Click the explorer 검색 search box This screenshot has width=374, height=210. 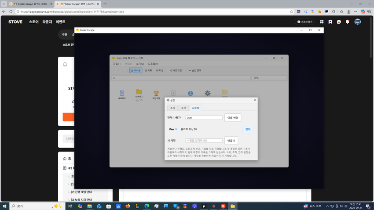(269, 78)
